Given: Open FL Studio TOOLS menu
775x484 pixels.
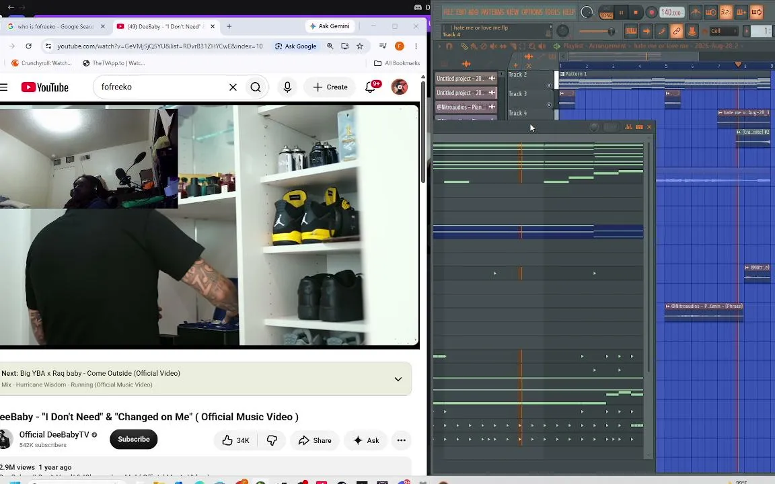Looking at the screenshot, I should click(552, 12).
